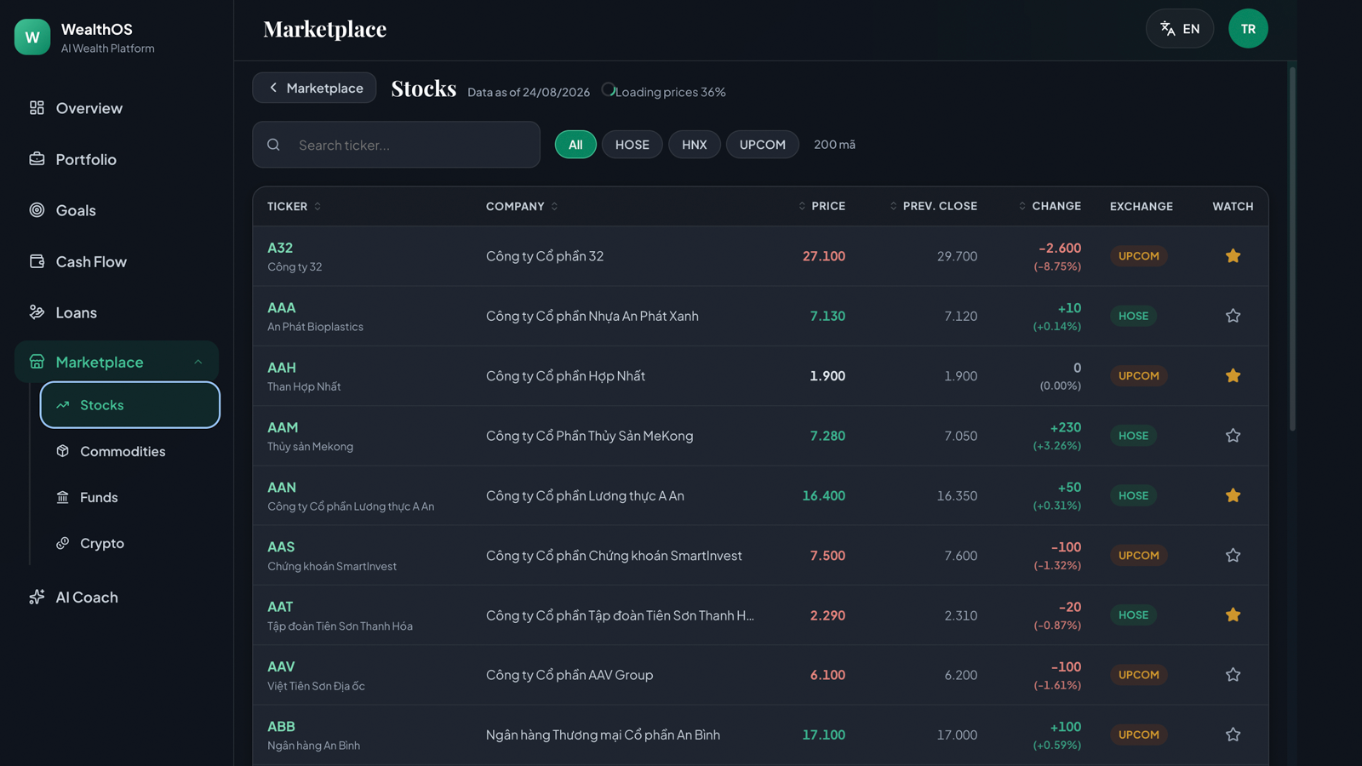This screenshot has width=1362, height=766.
Task: Switch language with EN button
Action: [1180, 29]
